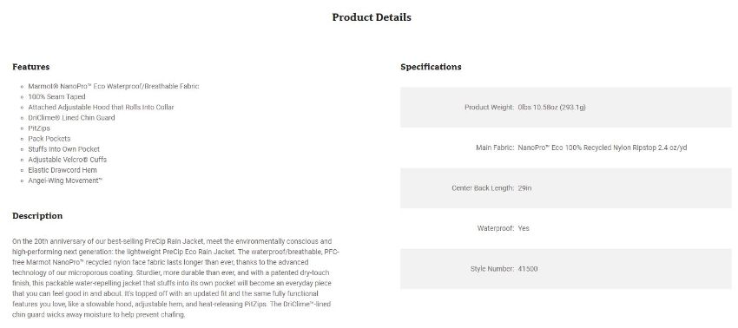Select the Features heading
Image resolution: width=738 pixels, height=328 pixels.
pyautogui.click(x=31, y=67)
